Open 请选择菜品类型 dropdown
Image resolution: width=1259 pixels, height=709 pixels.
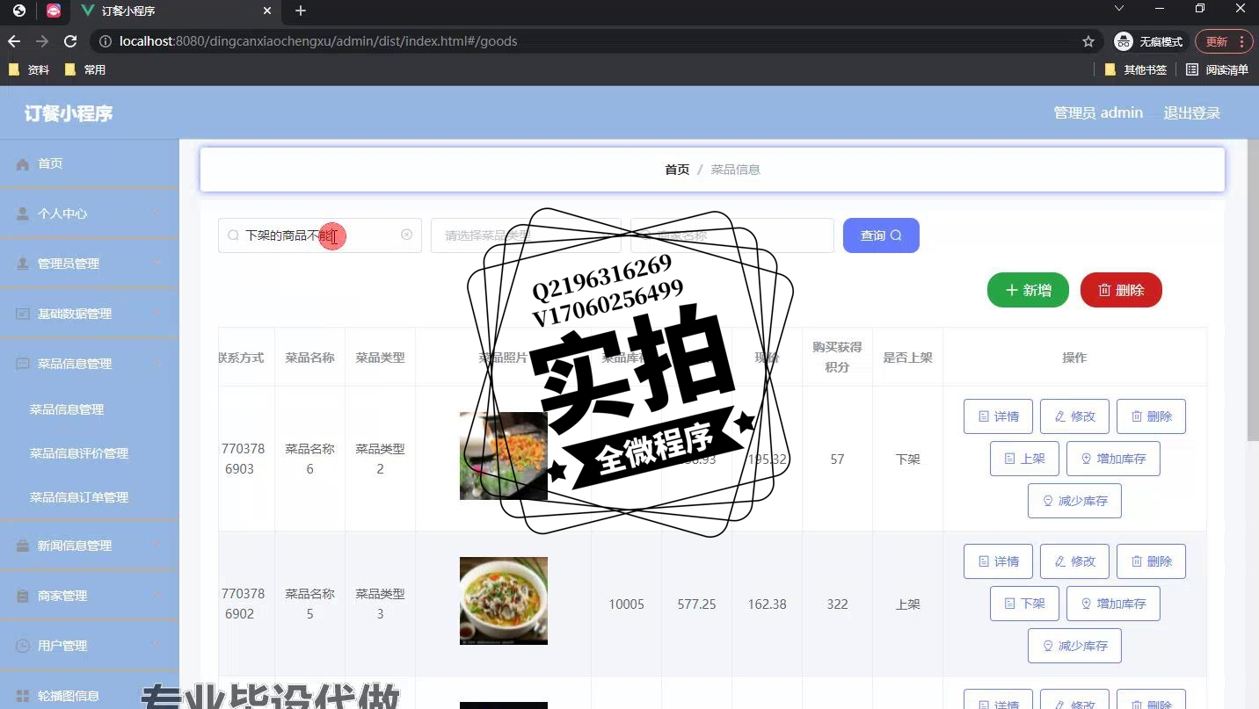coord(526,235)
